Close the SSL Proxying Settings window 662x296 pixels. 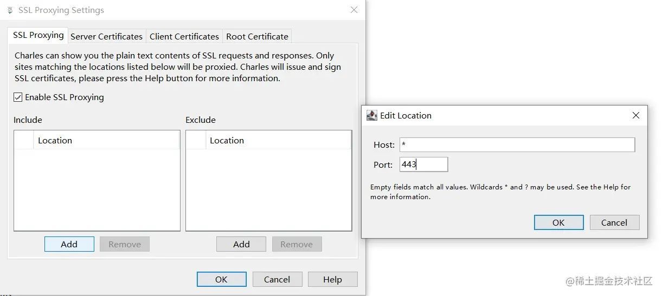(354, 10)
